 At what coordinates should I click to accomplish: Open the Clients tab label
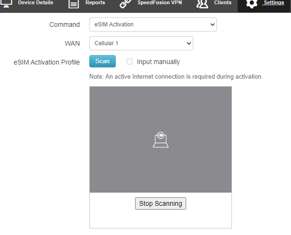point(223,3)
